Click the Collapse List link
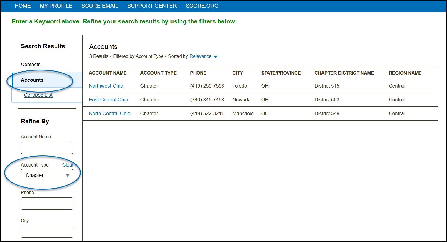This screenshot has width=447, height=242. (38, 95)
